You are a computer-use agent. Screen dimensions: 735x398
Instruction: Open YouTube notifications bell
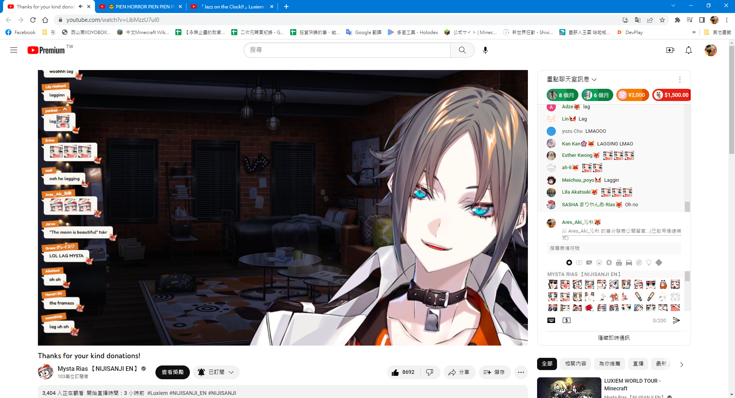coord(689,50)
